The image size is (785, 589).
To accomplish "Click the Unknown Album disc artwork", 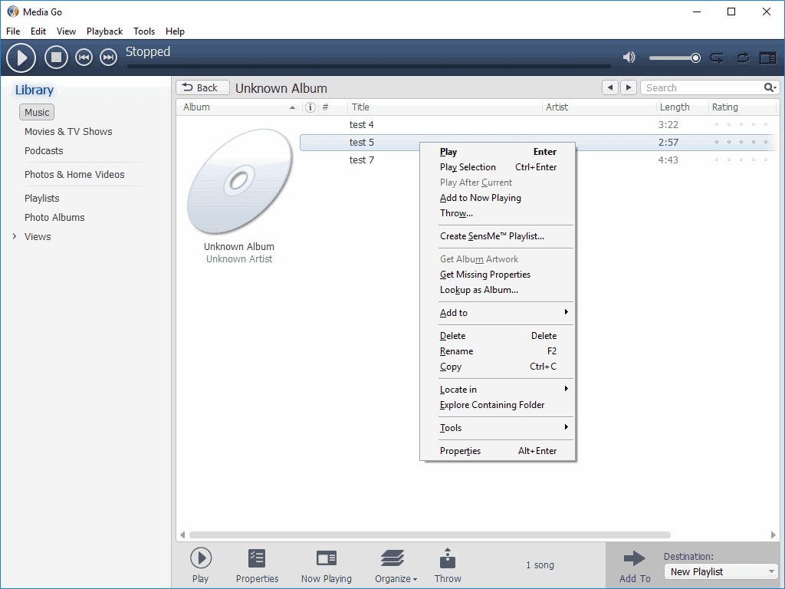I will coord(239,181).
